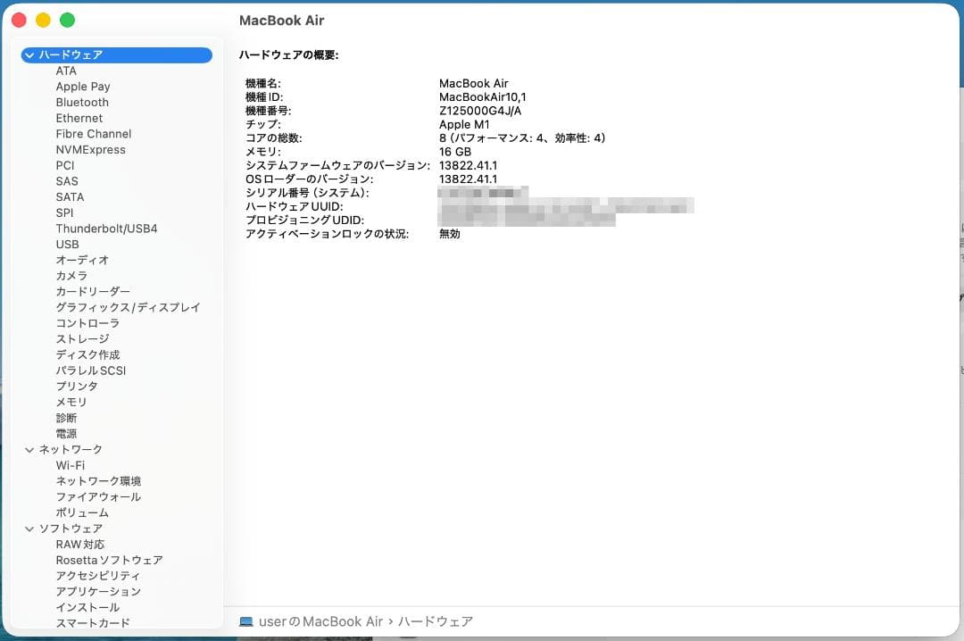The image size is (964, 641).
Task: Select Apple Pay in the hardware list
Action: pos(83,86)
